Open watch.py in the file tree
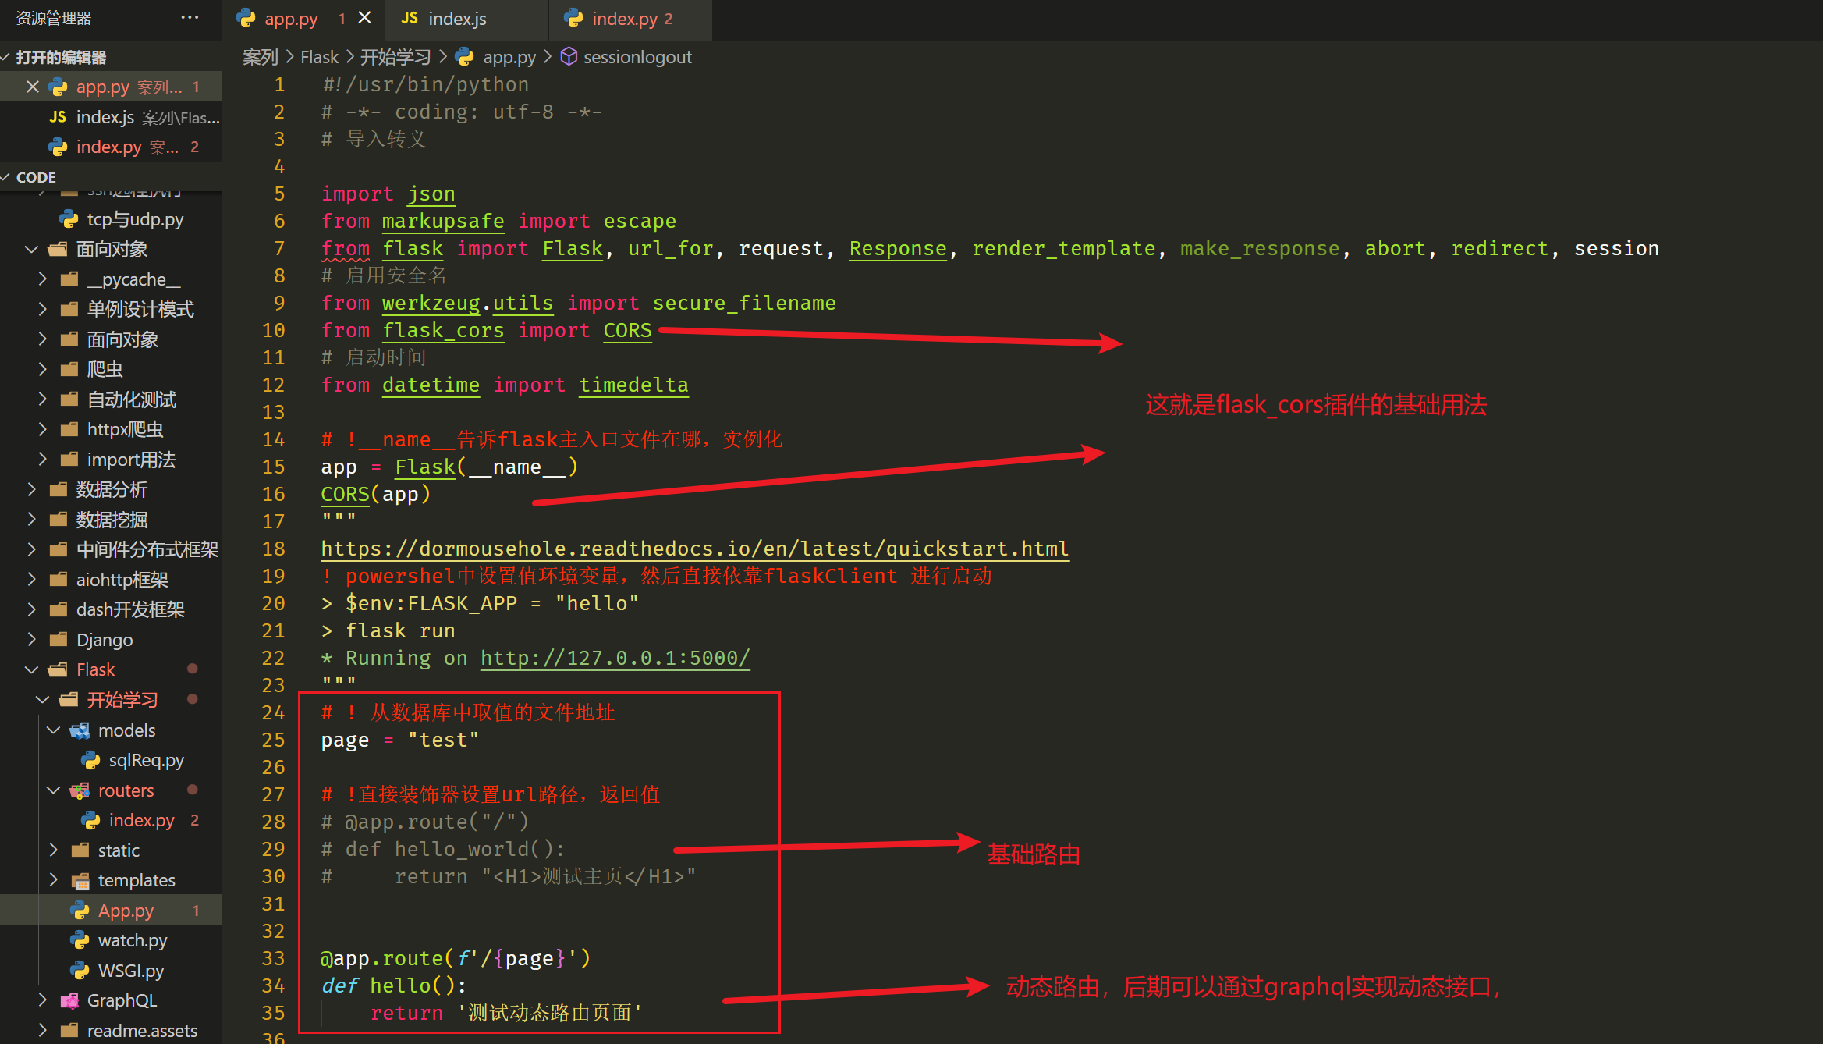The width and height of the screenshot is (1823, 1044). pyautogui.click(x=132, y=941)
